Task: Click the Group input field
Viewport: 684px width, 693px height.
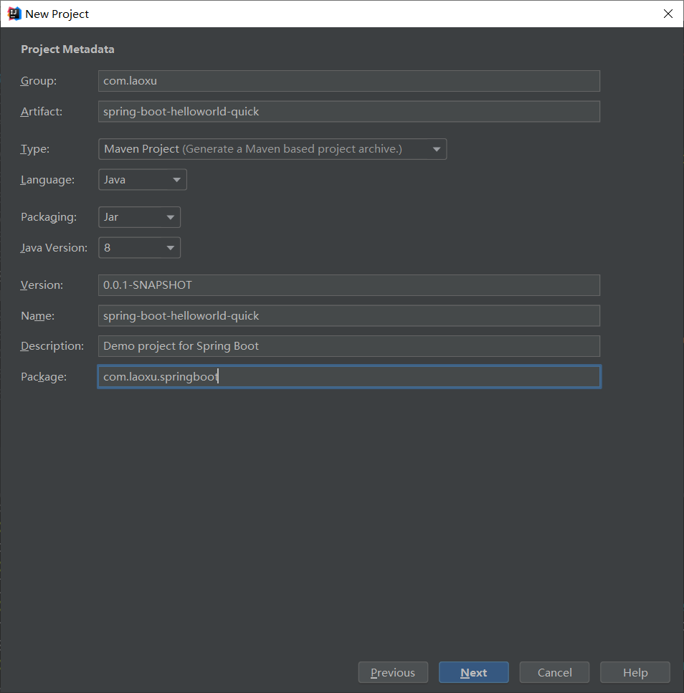Action: pyautogui.click(x=349, y=81)
